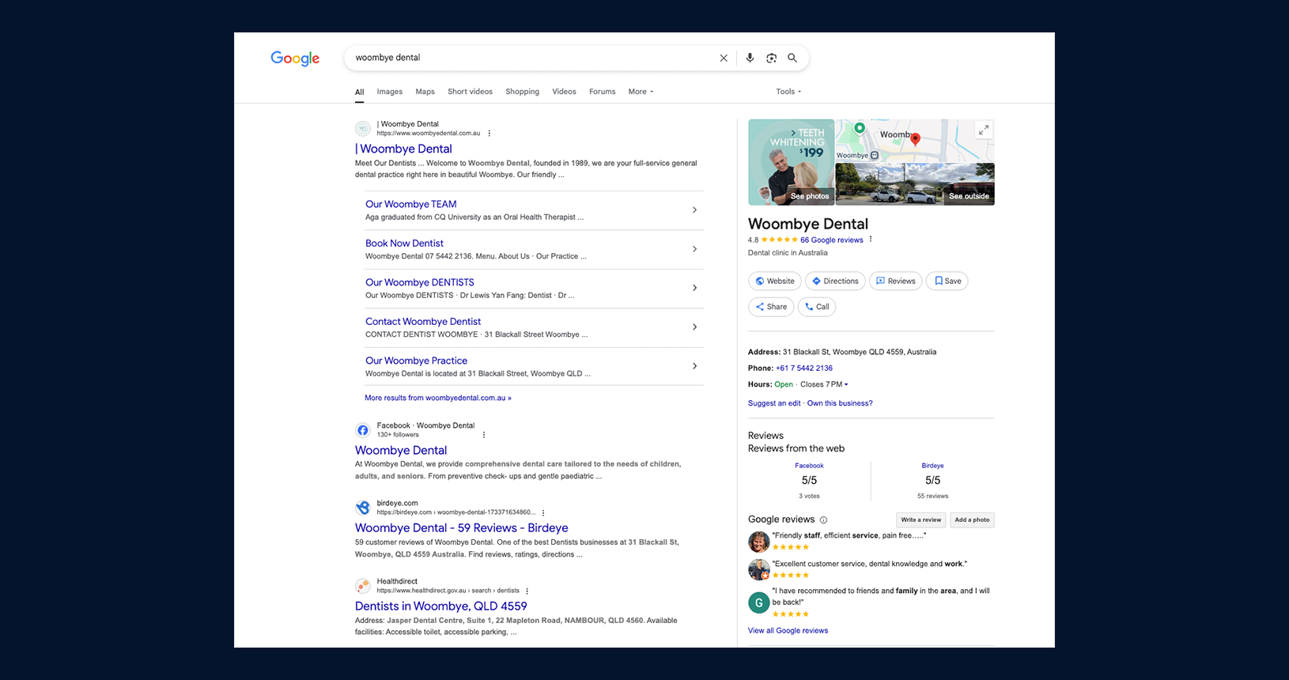
Task: Open the 66 Google reviews link
Action: tap(831, 240)
